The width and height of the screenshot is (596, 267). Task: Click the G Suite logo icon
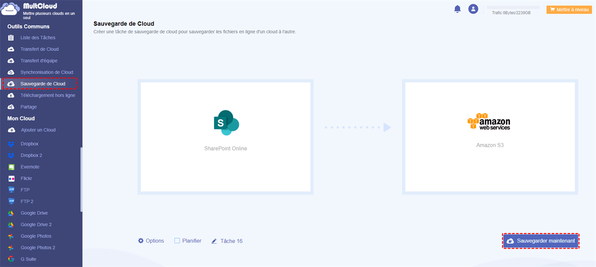11,259
